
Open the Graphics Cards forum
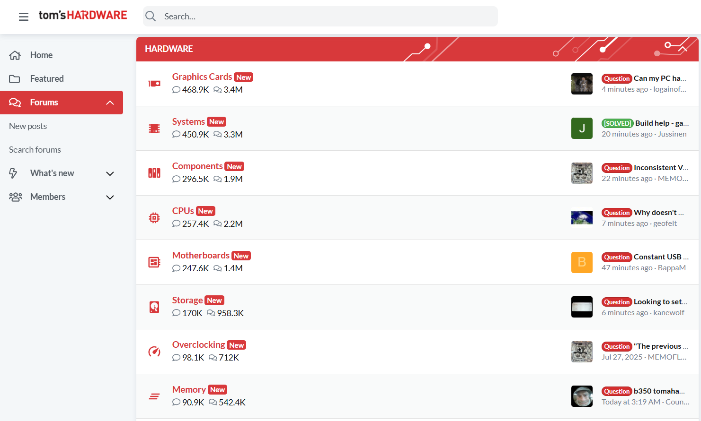[202, 77]
